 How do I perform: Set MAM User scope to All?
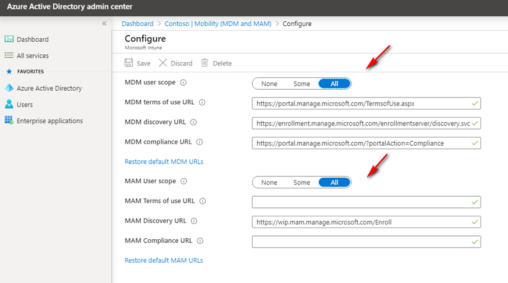pyautogui.click(x=334, y=182)
